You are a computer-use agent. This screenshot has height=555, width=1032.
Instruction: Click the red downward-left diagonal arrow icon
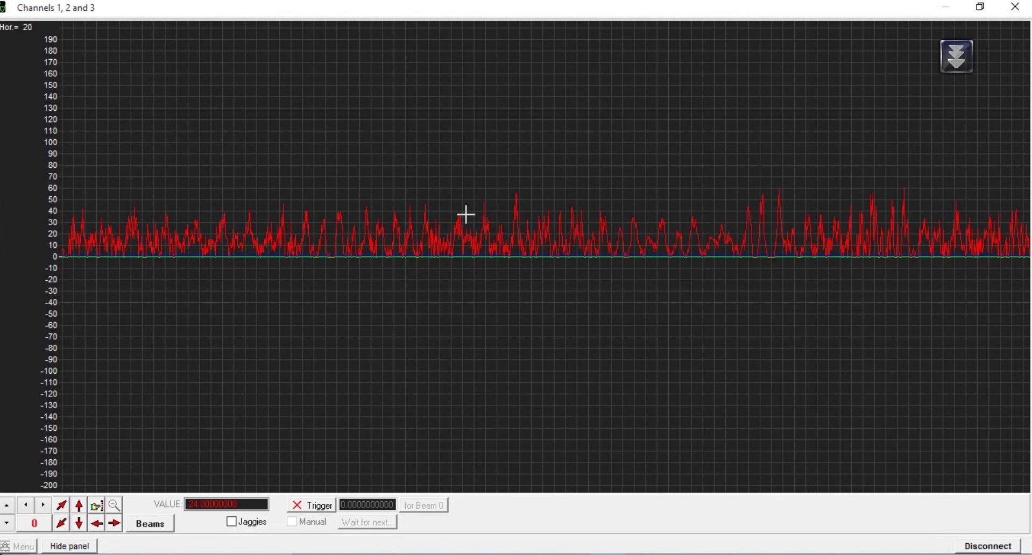click(x=61, y=523)
